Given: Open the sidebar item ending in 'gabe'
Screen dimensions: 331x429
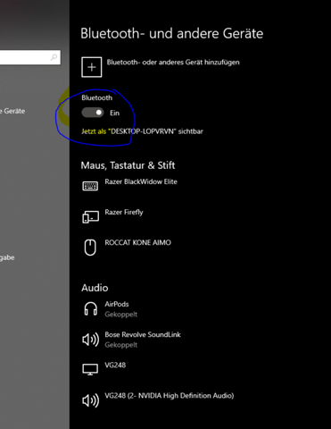Looking at the screenshot, I should pyautogui.click(x=7, y=257).
